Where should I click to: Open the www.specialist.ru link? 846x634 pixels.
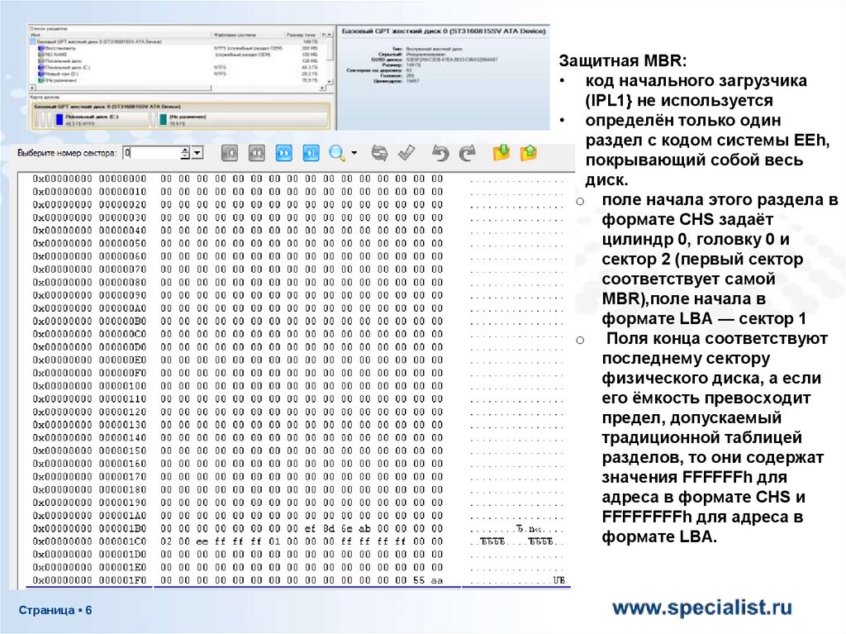coord(702,608)
